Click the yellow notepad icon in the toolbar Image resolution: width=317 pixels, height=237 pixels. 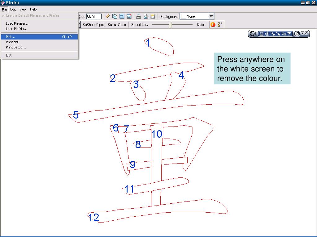153,16
